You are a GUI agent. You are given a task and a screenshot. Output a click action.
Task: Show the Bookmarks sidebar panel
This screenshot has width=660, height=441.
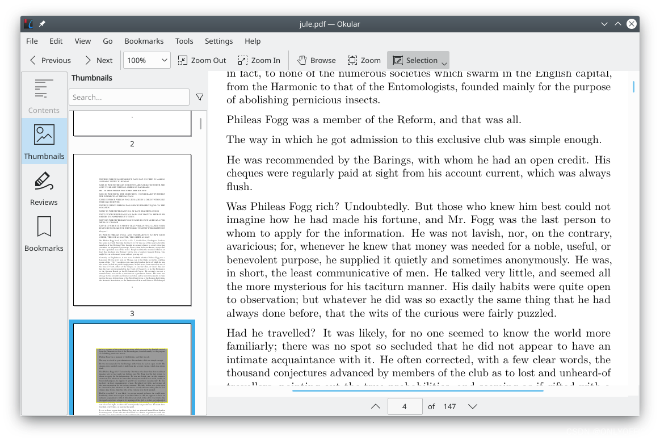[x=44, y=233]
